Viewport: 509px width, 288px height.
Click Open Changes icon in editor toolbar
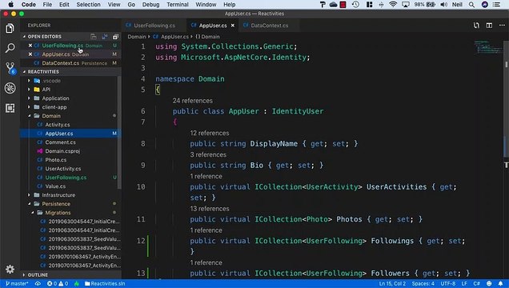pos(476,26)
